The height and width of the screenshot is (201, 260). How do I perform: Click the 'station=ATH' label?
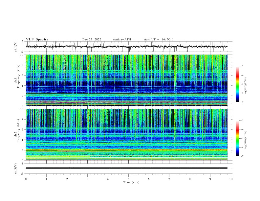[x=122, y=39]
